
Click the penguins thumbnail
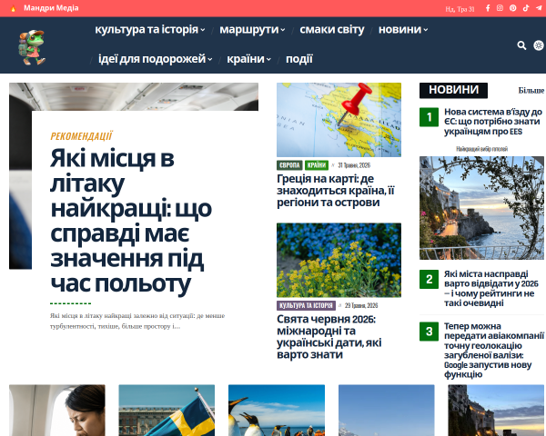click(277, 411)
